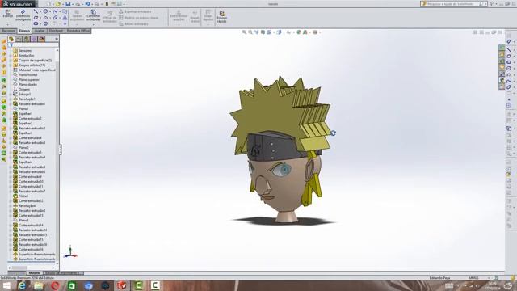Click Padrão de esboço linear button
The width and height of the screenshot is (517, 291).
coord(138,18)
